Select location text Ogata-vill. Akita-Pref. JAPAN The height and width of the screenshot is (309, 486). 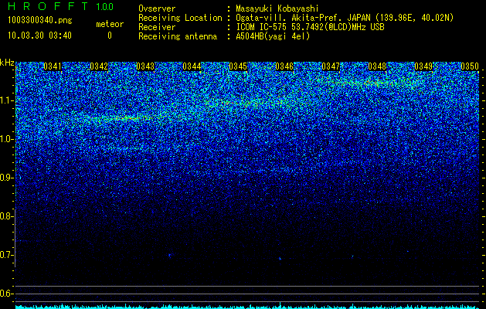pos(303,18)
